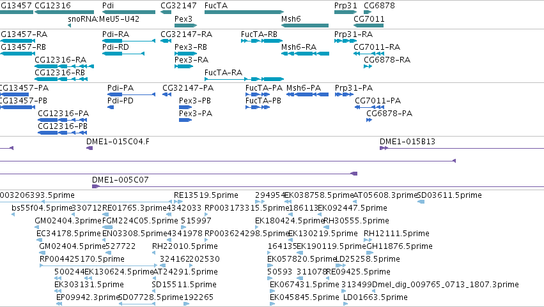Select the CG12316-RA transcript label
This screenshot has width=544, height=307.
coord(60,59)
